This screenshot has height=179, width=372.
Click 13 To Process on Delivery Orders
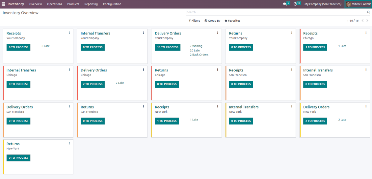[168, 47]
